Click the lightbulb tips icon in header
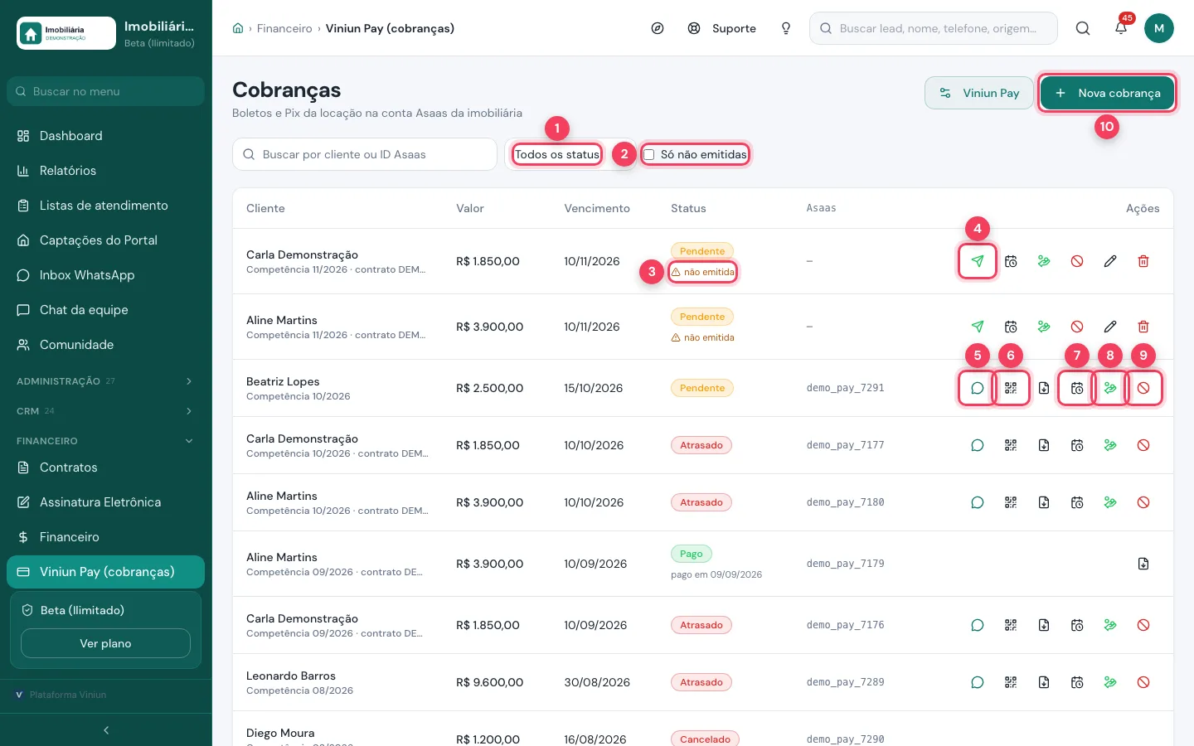The image size is (1194, 746). [786, 28]
